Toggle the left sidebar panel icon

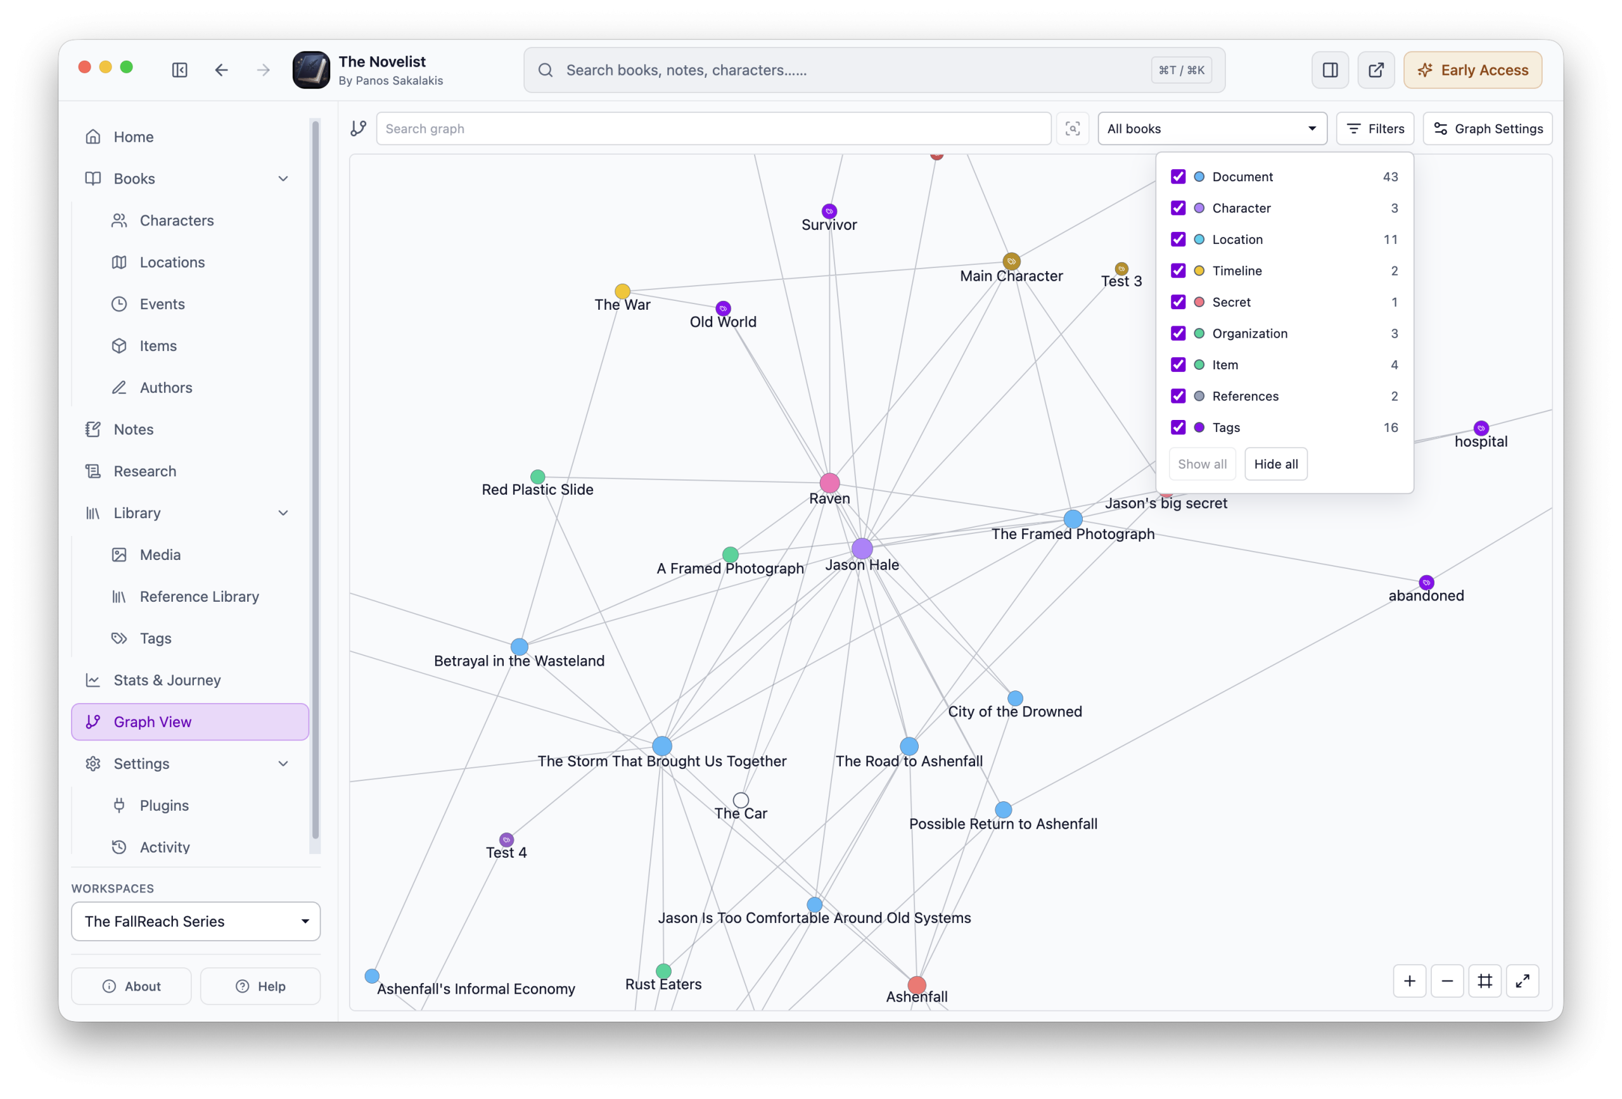coord(179,70)
